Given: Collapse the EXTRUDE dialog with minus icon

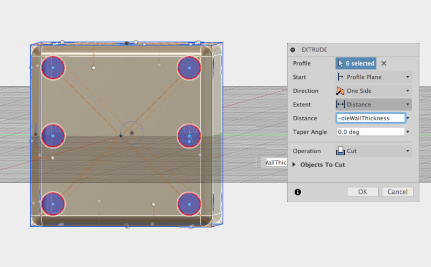Looking at the screenshot, I should point(293,49).
